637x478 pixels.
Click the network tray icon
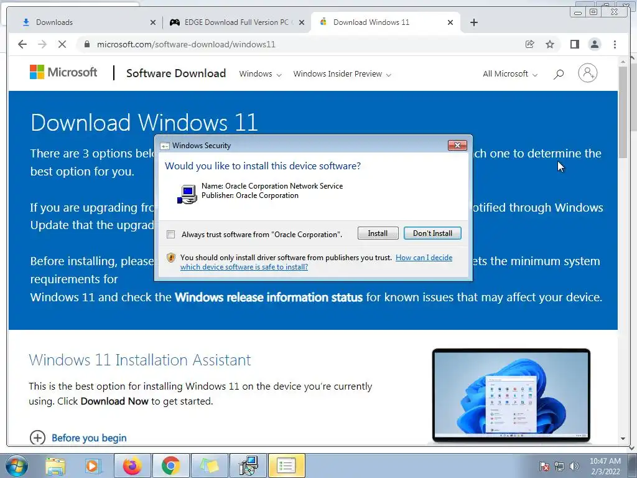[559, 466]
